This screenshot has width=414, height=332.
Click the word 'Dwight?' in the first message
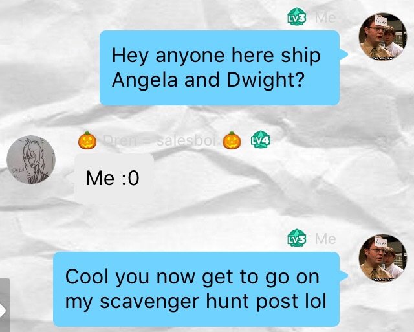[266, 80]
